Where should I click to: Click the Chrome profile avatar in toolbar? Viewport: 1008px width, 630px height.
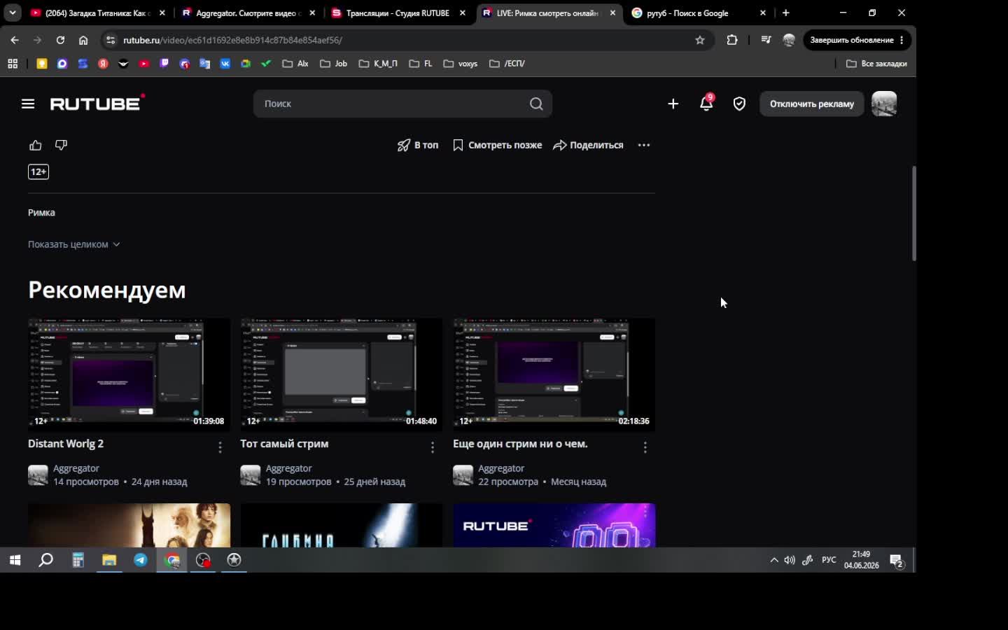pos(789,40)
